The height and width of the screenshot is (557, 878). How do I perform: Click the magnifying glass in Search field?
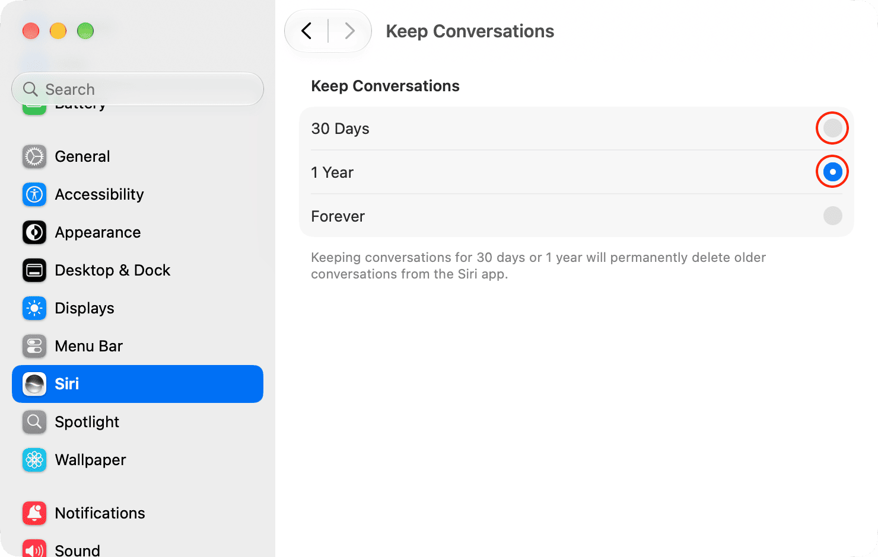(30, 89)
